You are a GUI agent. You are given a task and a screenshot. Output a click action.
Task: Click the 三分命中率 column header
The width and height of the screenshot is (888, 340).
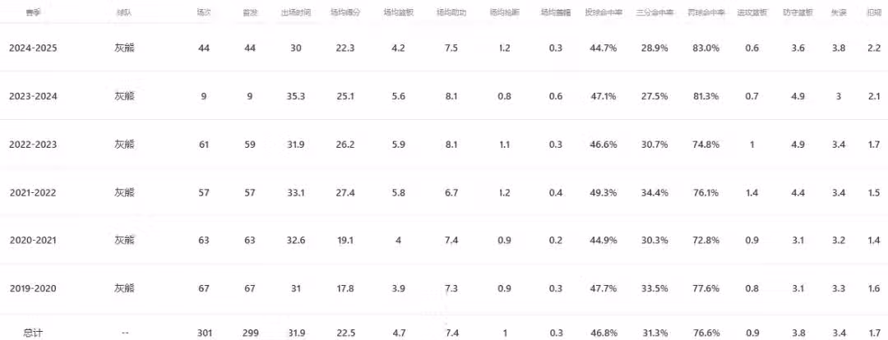click(x=654, y=14)
